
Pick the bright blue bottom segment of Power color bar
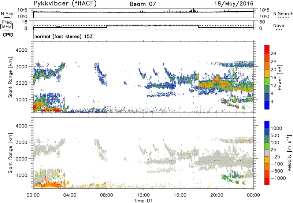(x=267, y=105)
